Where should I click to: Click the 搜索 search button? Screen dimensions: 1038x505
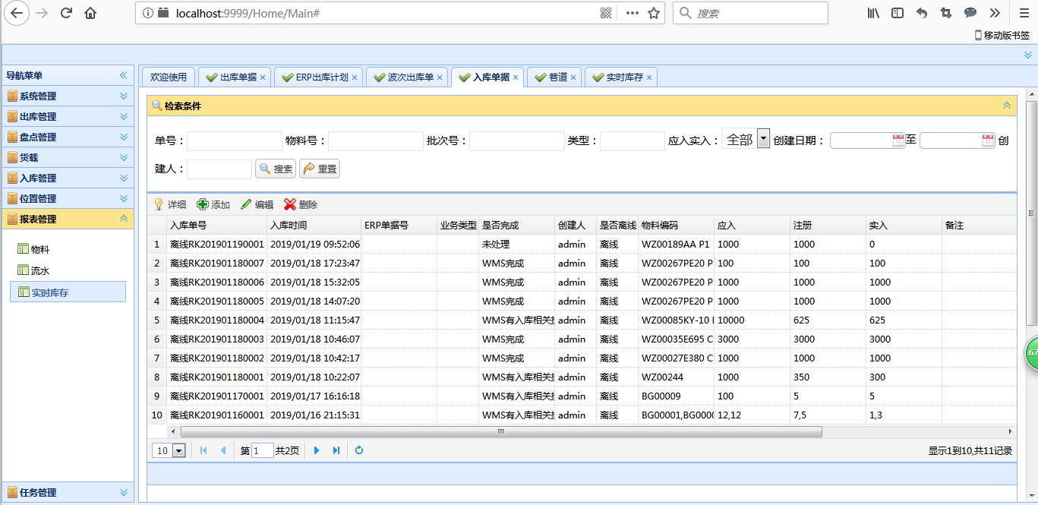[276, 169]
